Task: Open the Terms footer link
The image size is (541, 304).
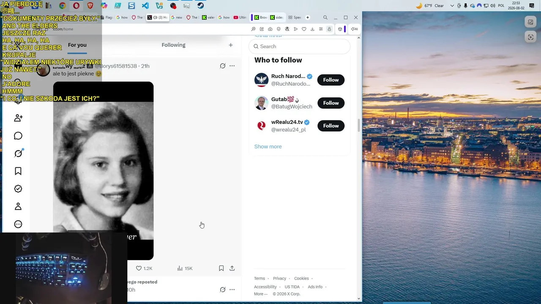Action: click(x=260, y=278)
